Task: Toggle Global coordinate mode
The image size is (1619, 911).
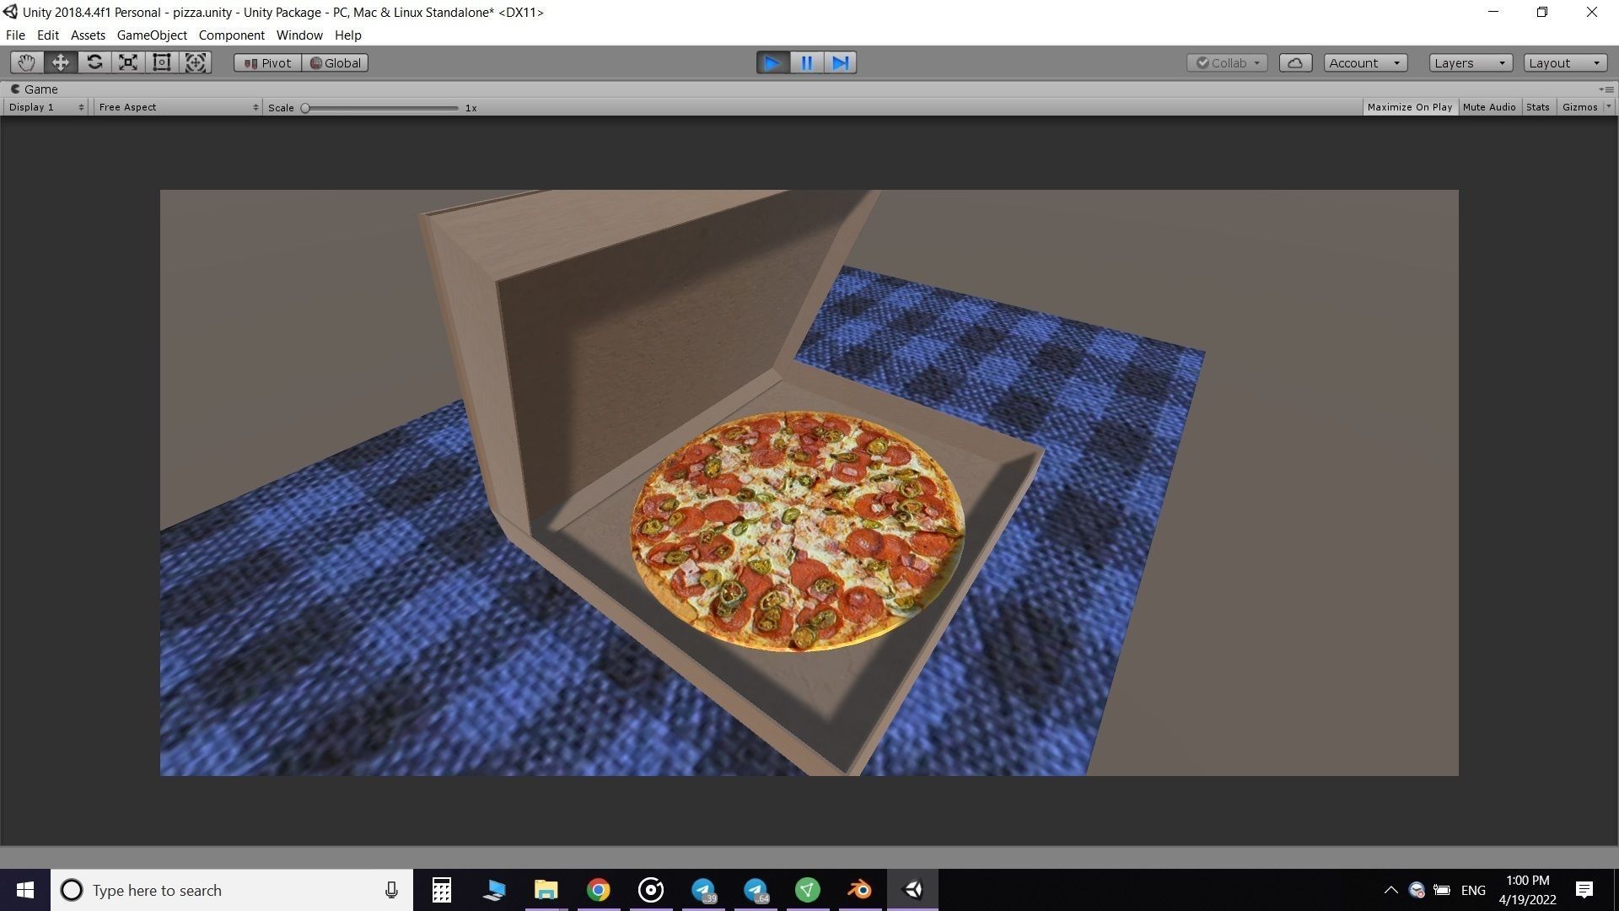Action: pos(335,62)
